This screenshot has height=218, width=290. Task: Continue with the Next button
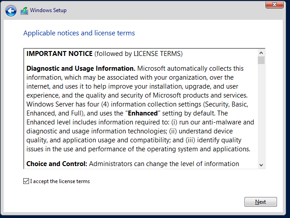(x=261, y=202)
